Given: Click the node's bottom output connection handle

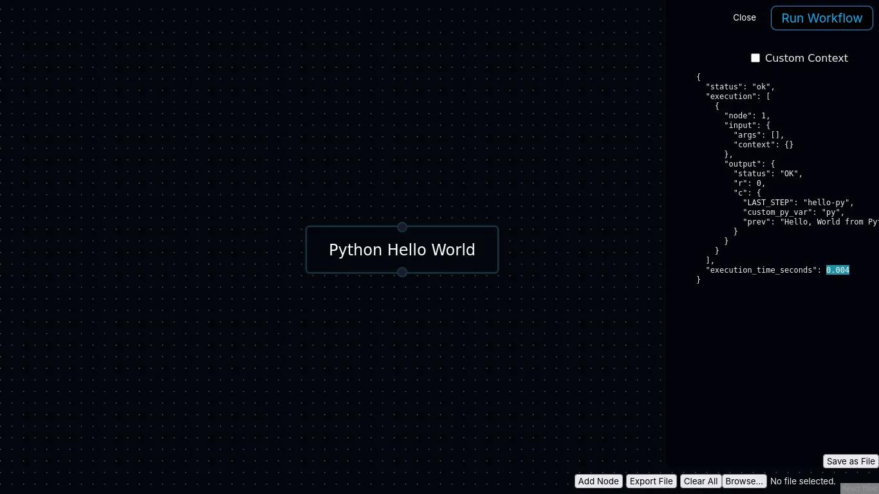Looking at the screenshot, I should (402, 272).
